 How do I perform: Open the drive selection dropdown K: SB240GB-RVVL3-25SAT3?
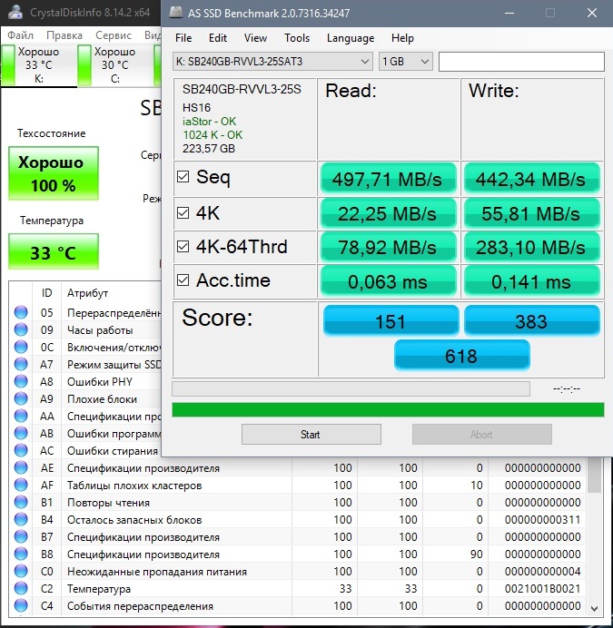point(272,62)
